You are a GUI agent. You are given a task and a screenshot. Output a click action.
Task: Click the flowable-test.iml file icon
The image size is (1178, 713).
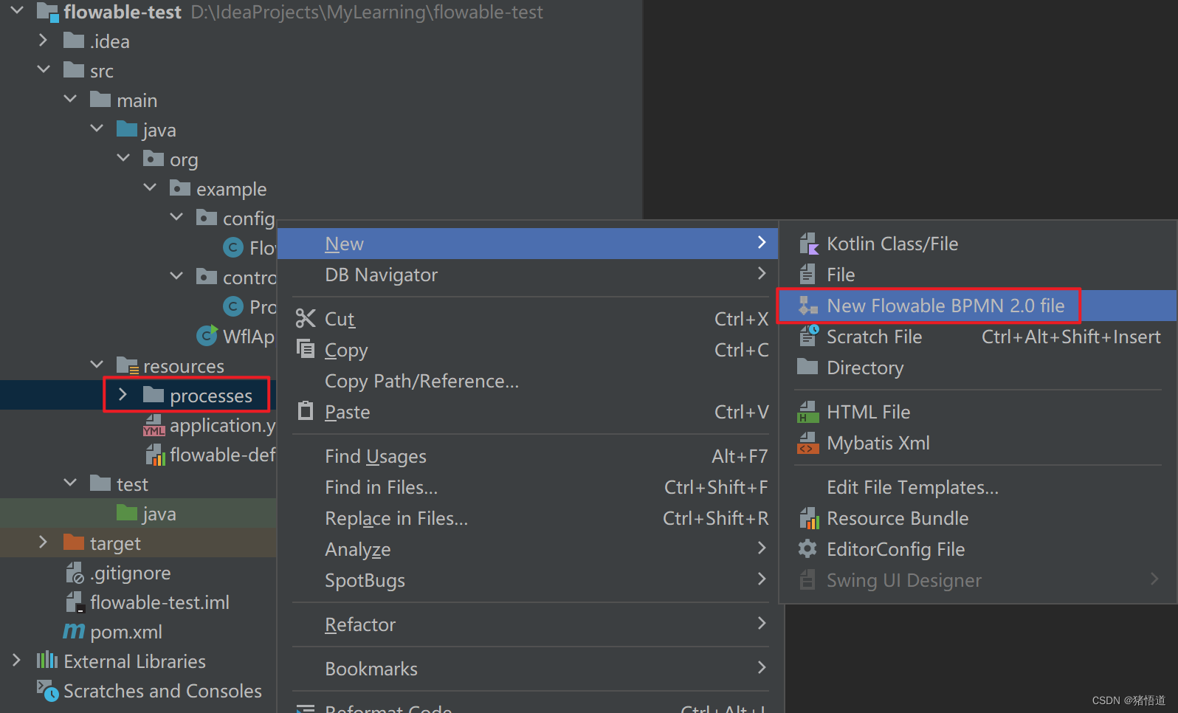pos(75,602)
